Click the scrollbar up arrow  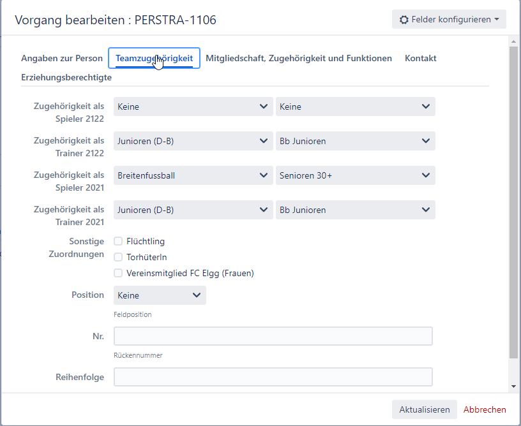click(514, 41)
